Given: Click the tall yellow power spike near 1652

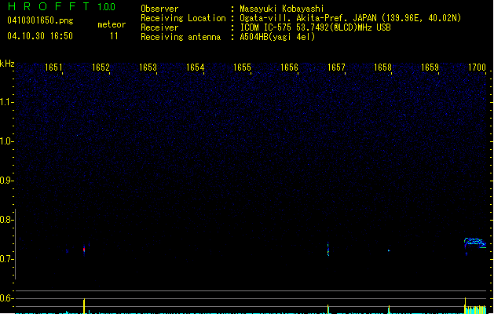Looking at the screenshot, I should (84, 306).
